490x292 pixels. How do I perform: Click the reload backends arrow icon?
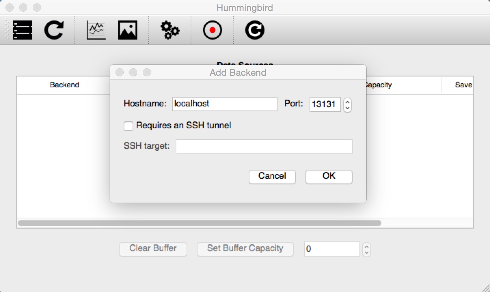[x=54, y=30]
